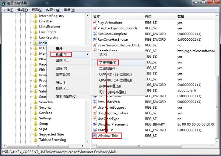The width and height of the screenshot is (221, 156).
Task: Click the TabbedBrowsing folder icon
Action: (x=35, y=140)
